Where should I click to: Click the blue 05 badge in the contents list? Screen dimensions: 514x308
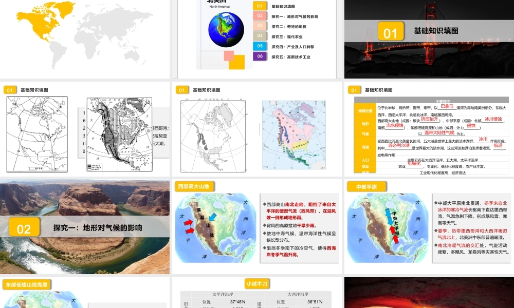260,46
